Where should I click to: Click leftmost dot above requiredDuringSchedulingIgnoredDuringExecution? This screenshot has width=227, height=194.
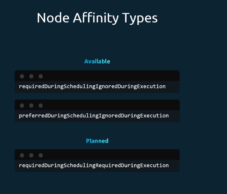[x=22, y=76]
